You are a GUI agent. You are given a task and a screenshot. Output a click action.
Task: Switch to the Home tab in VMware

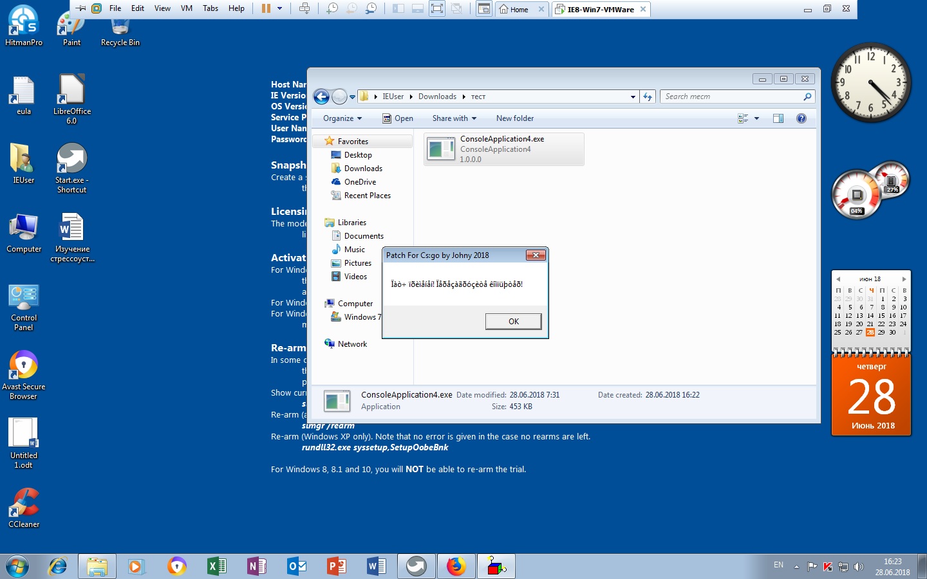coord(515,9)
